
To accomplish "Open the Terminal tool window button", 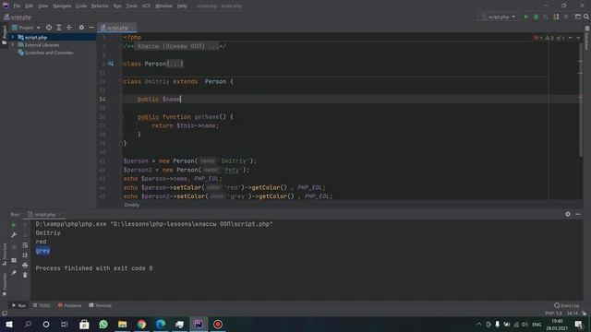I will pyautogui.click(x=101, y=305).
